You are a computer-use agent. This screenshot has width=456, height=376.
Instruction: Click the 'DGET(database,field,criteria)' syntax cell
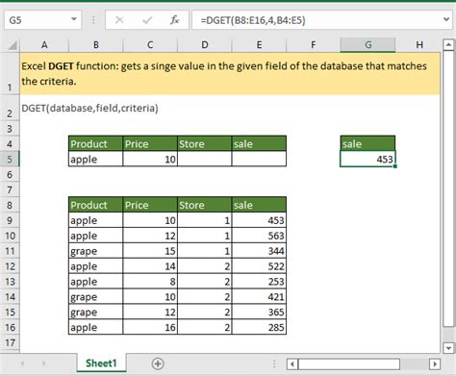(x=89, y=108)
